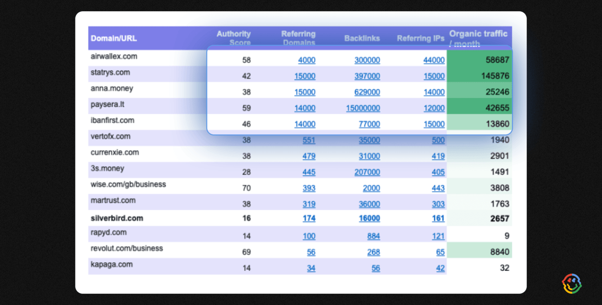Open rapyd.com referring domains link 100
The width and height of the screenshot is (602, 305).
tap(309, 236)
